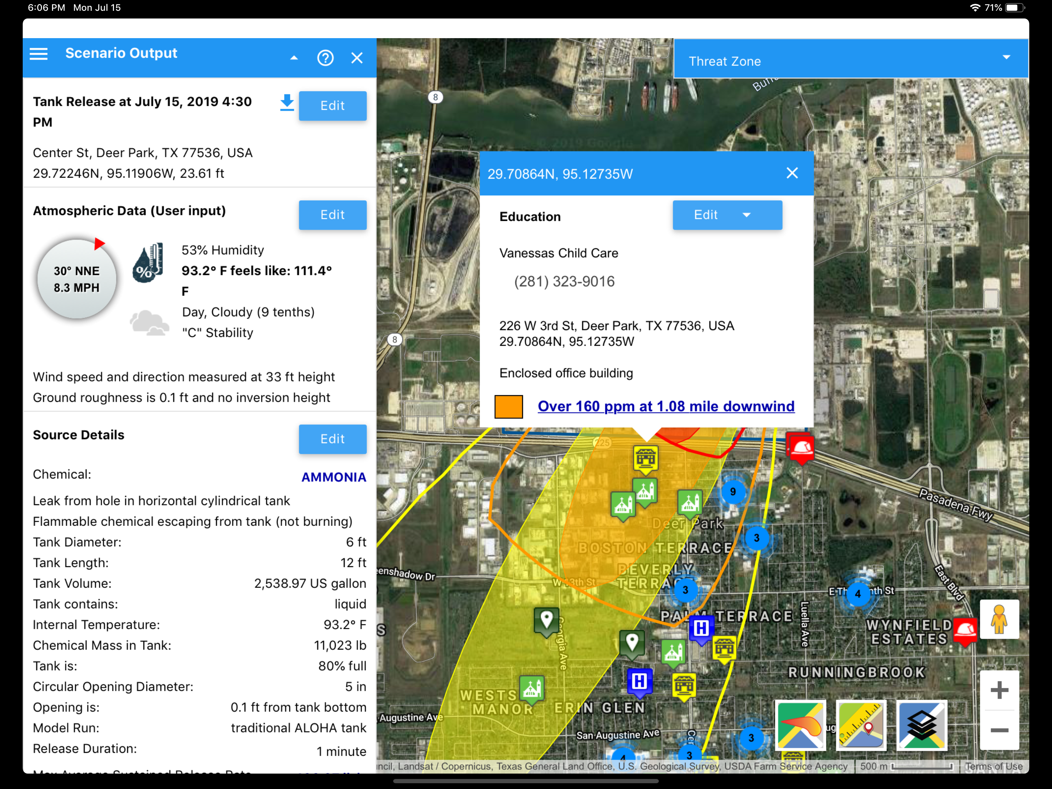The height and width of the screenshot is (789, 1052).
Task: Select the red fire station marker near Wynfield Estates
Action: click(965, 631)
